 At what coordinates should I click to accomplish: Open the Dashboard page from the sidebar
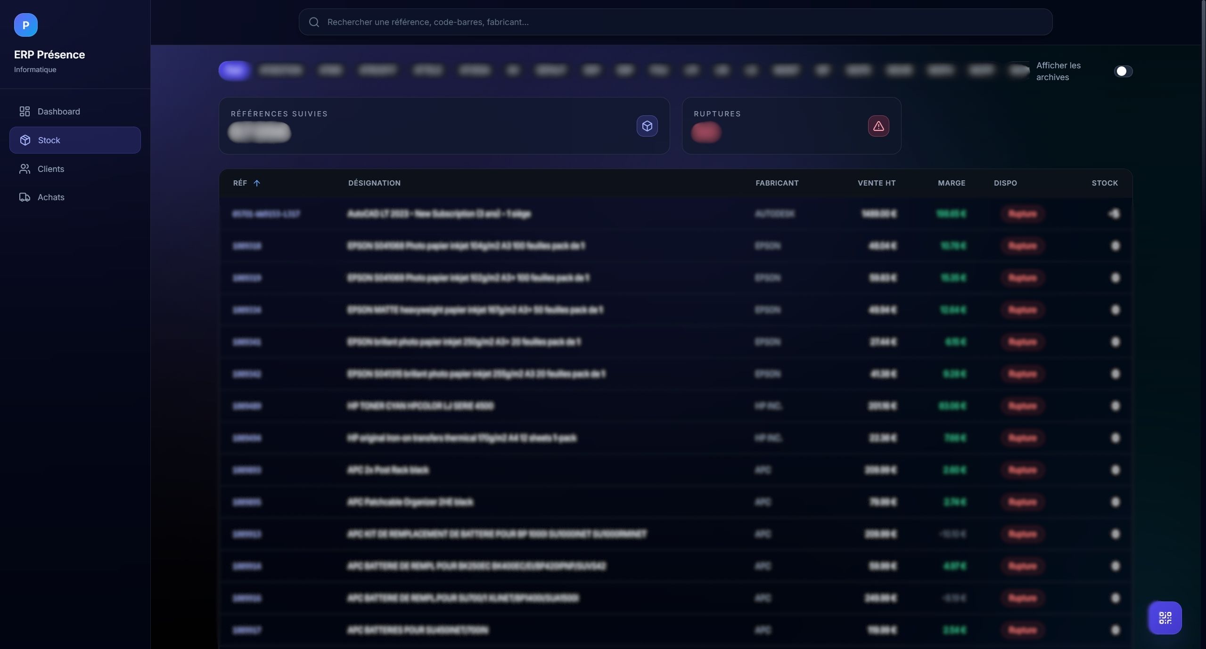(x=75, y=112)
